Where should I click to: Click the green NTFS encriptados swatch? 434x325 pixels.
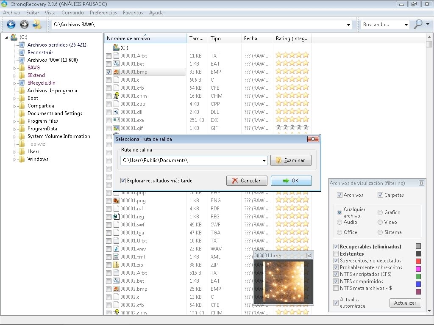[418, 276]
